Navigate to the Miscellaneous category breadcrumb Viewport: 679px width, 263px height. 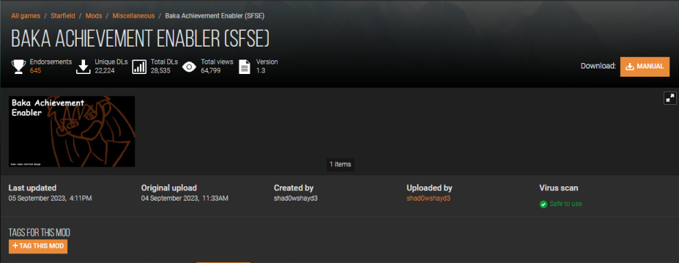(133, 16)
